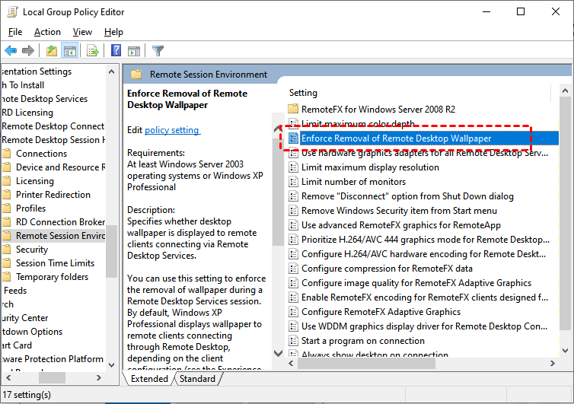Toggle the Show/Hide Action Pane icon
574x404 pixels.
pyautogui.click(x=133, y=51)
